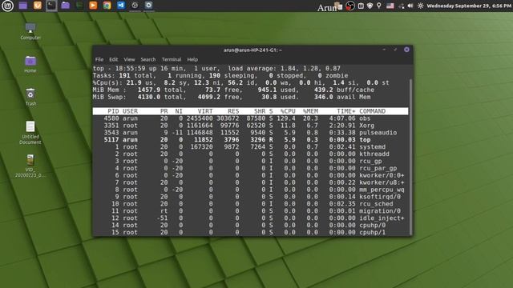Click the %CPU column header
Viewport: 513px width, 288px height.
click(288, 111)
